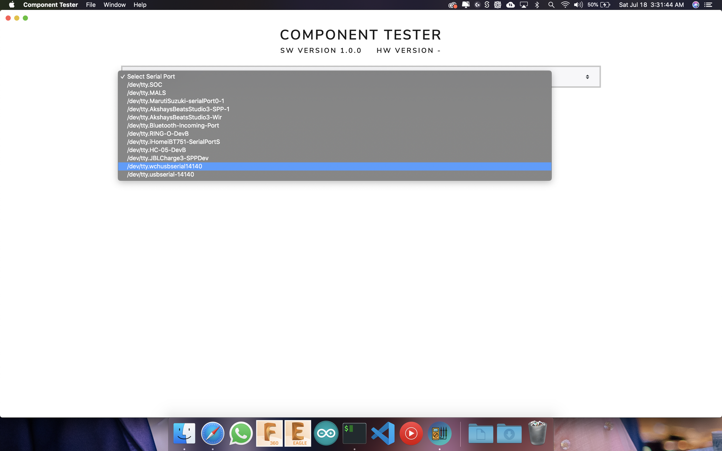
Task: Open Component Tester from the Dock
Action: click(x=440, y=433)
